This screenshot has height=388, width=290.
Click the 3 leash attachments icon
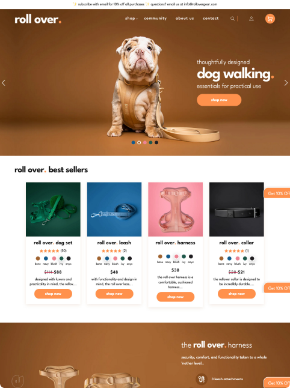coord(202,379)
